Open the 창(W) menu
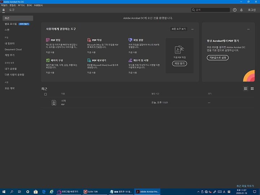The image size is (260, 195). (x=29, y=5)
